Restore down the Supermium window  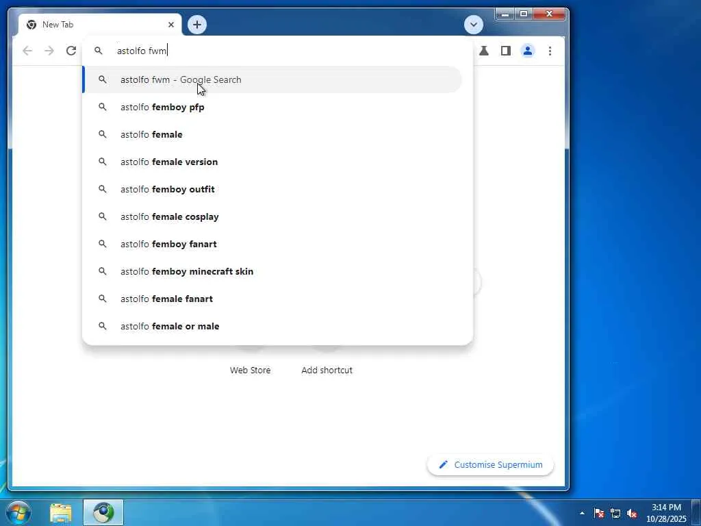tap(524, 14)
